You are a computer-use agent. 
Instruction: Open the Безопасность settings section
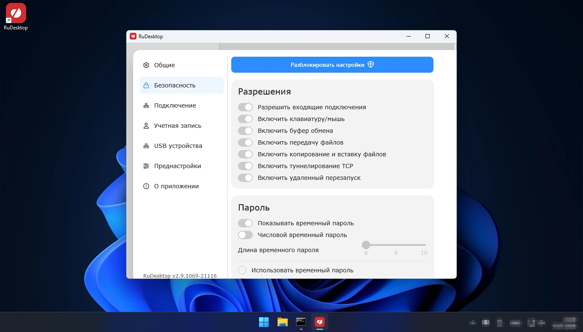click(182, 85)
